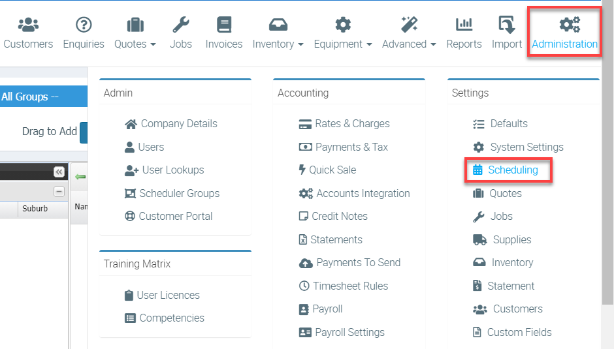Click the minus collapse button in grid
This screenshot has height=349, width=614.
(59, 192)
